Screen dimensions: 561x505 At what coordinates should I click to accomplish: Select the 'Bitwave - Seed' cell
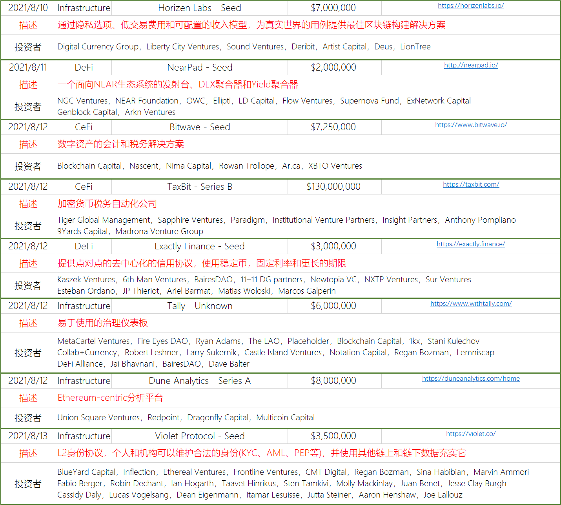coord(200,127)
